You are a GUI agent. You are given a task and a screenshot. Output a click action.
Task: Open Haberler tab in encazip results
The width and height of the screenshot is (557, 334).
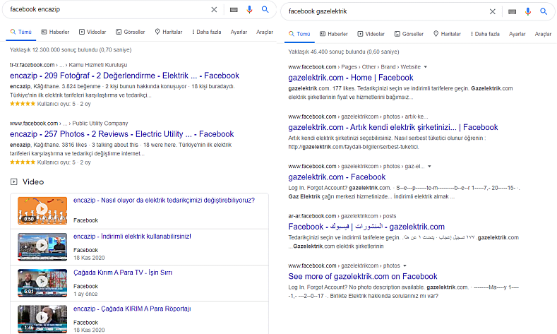(x=55, y=32)
